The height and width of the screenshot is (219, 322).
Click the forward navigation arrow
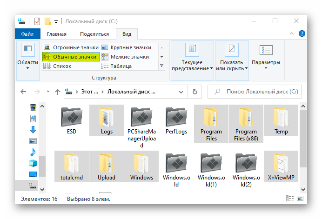coord(37,92)
